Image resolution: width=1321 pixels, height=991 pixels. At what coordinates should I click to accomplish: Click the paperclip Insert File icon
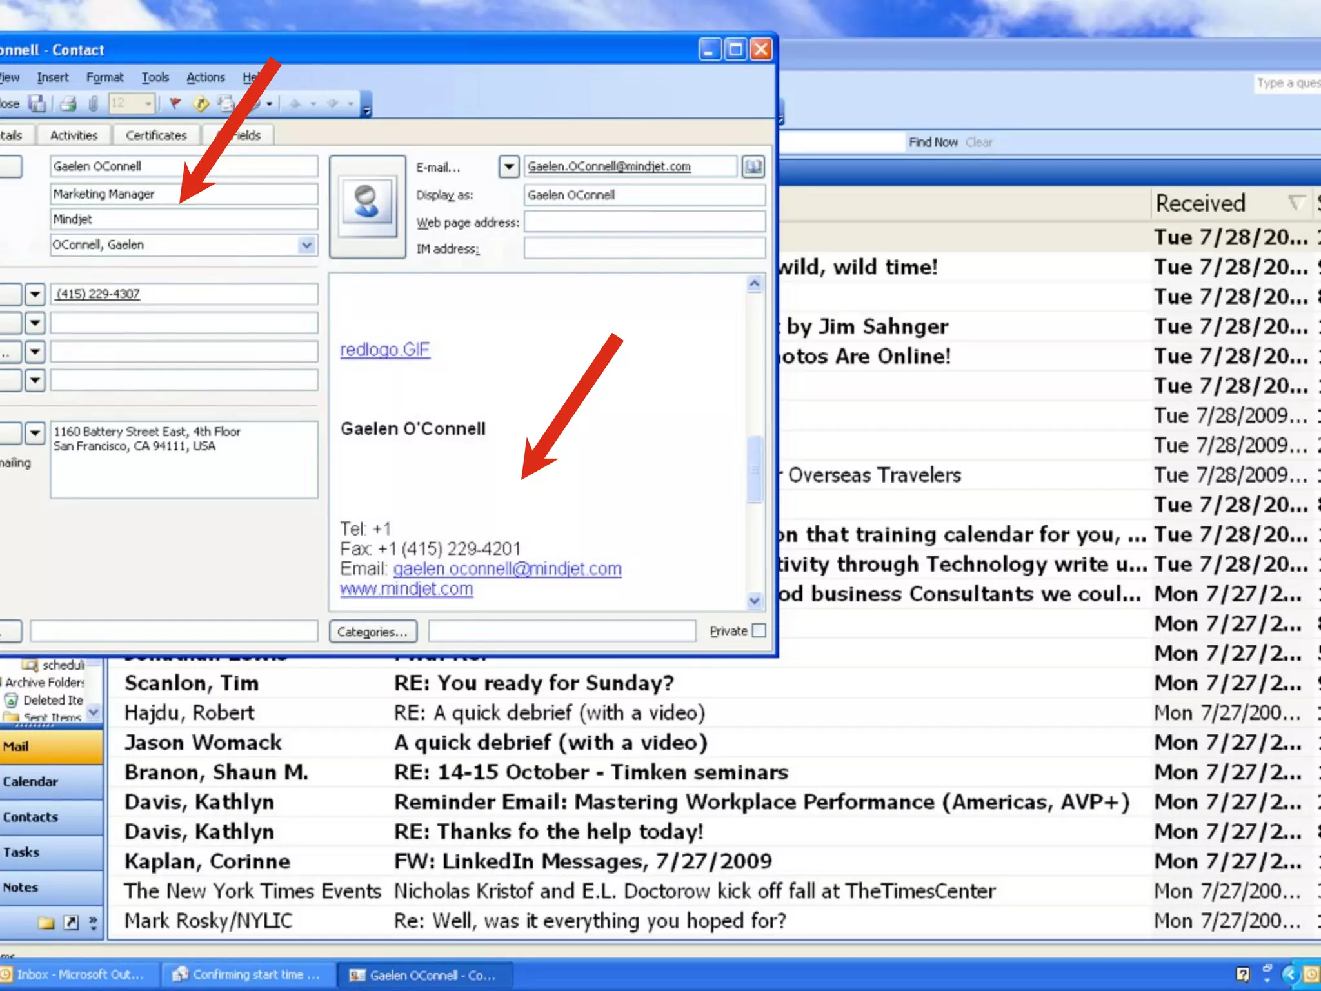coord(93,103)
